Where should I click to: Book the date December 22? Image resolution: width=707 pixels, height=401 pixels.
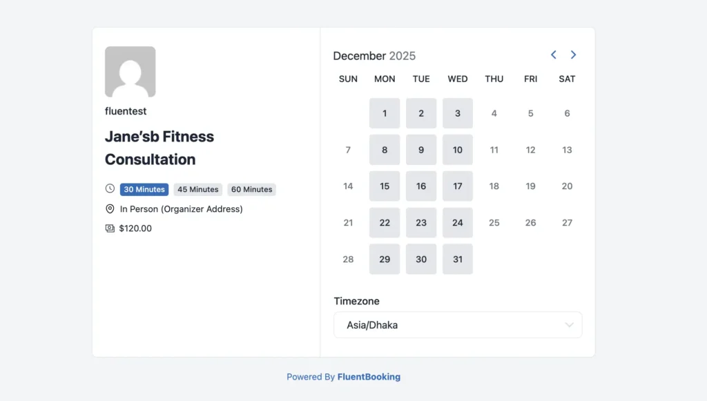[x=385, y=223]
